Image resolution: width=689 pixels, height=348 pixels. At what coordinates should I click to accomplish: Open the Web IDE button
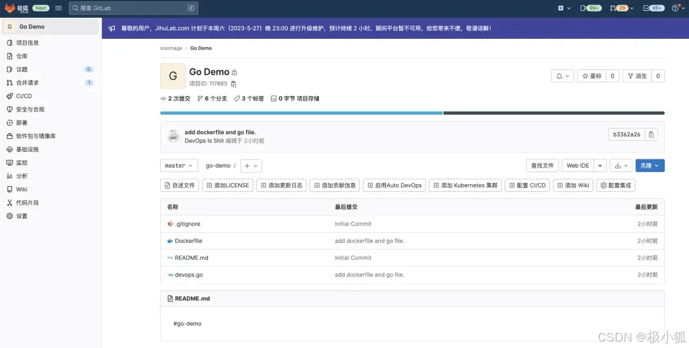(578, 166)
